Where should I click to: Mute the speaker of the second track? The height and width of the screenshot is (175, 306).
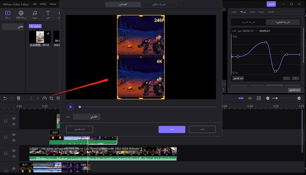coord(14,140)
